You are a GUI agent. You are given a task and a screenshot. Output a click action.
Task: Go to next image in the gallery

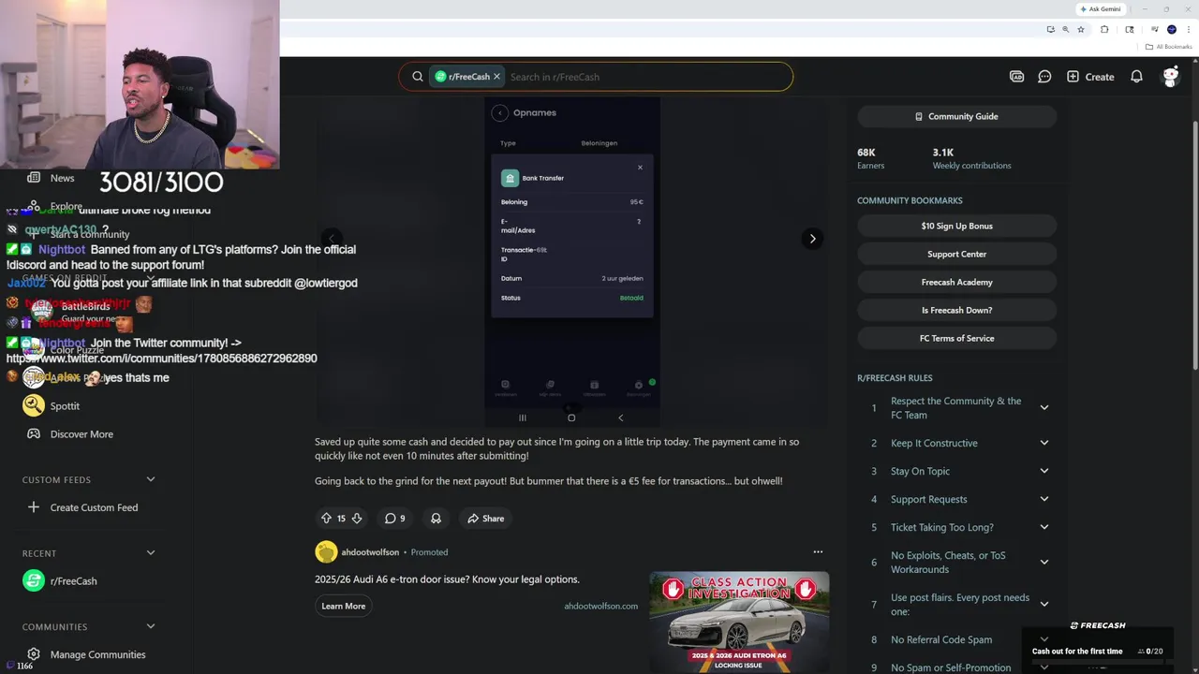pos(812,239)
